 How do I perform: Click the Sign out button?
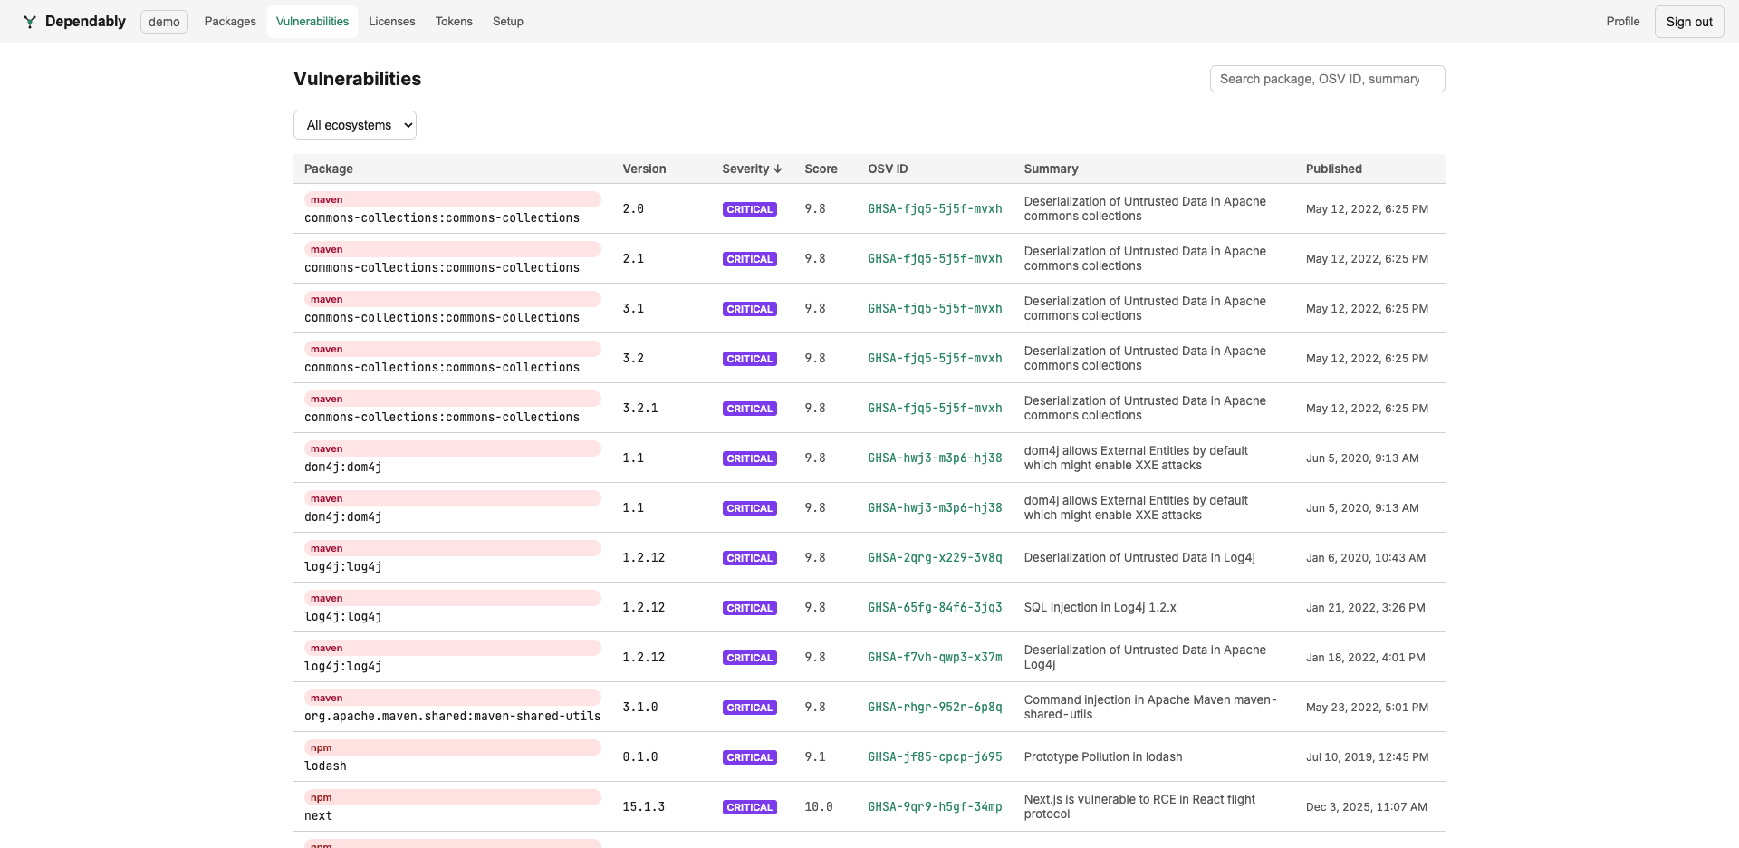1689,22
